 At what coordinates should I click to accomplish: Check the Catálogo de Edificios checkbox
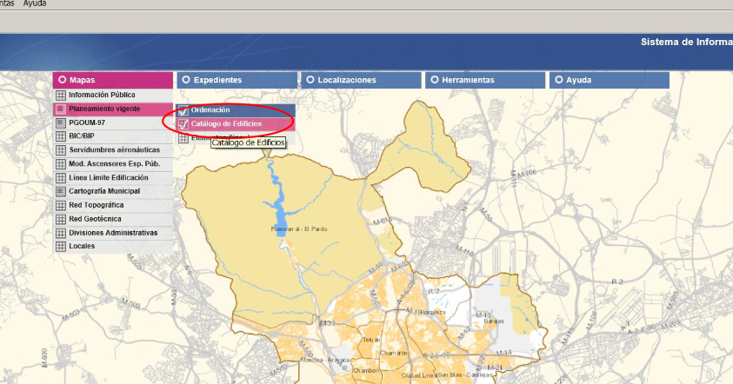(x=183, y=124)
